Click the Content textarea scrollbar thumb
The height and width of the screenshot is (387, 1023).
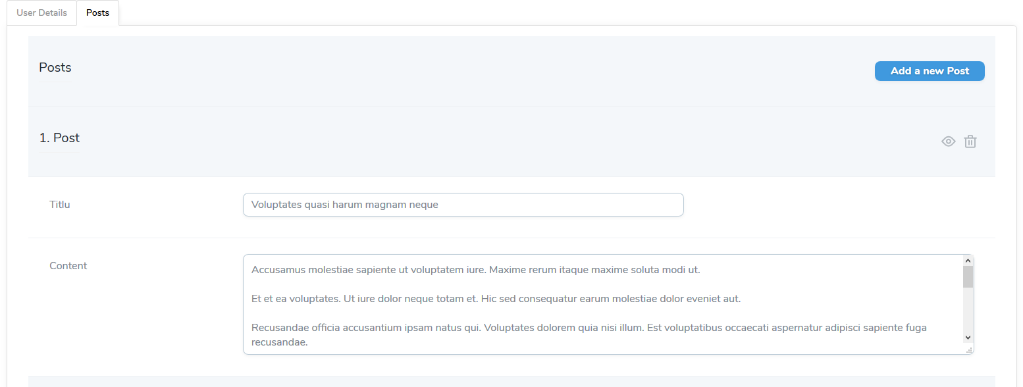tap(968, 277)
